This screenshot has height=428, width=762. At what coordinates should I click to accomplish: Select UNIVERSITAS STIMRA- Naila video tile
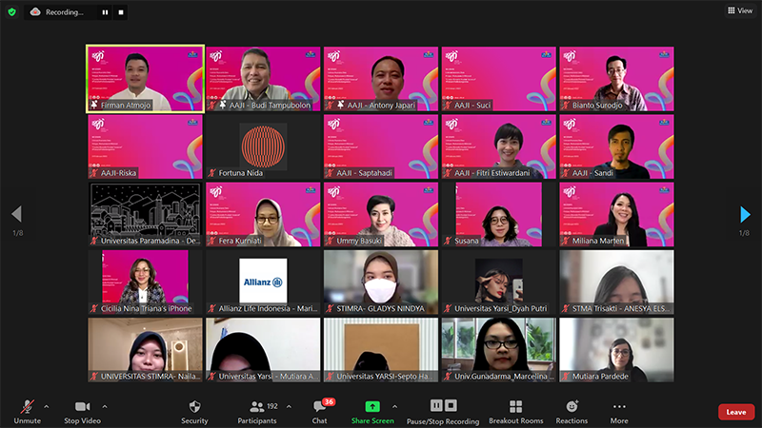click(145, 350)
